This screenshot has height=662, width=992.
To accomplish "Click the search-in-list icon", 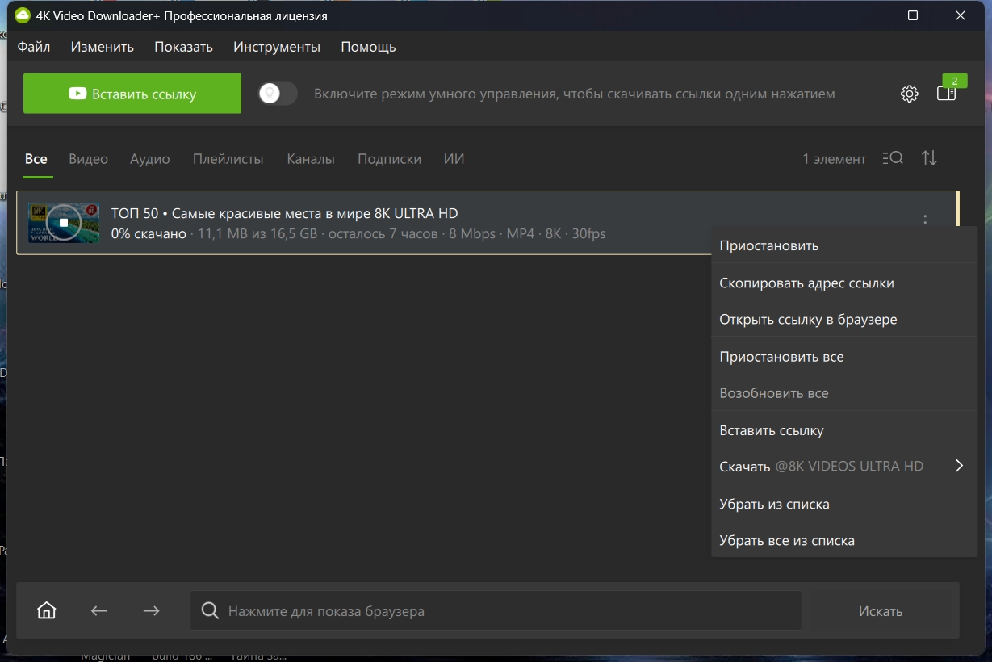I will pos(893,158).
